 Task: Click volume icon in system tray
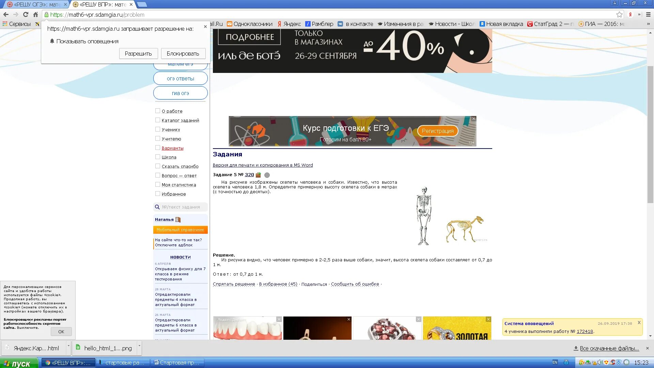600,362
